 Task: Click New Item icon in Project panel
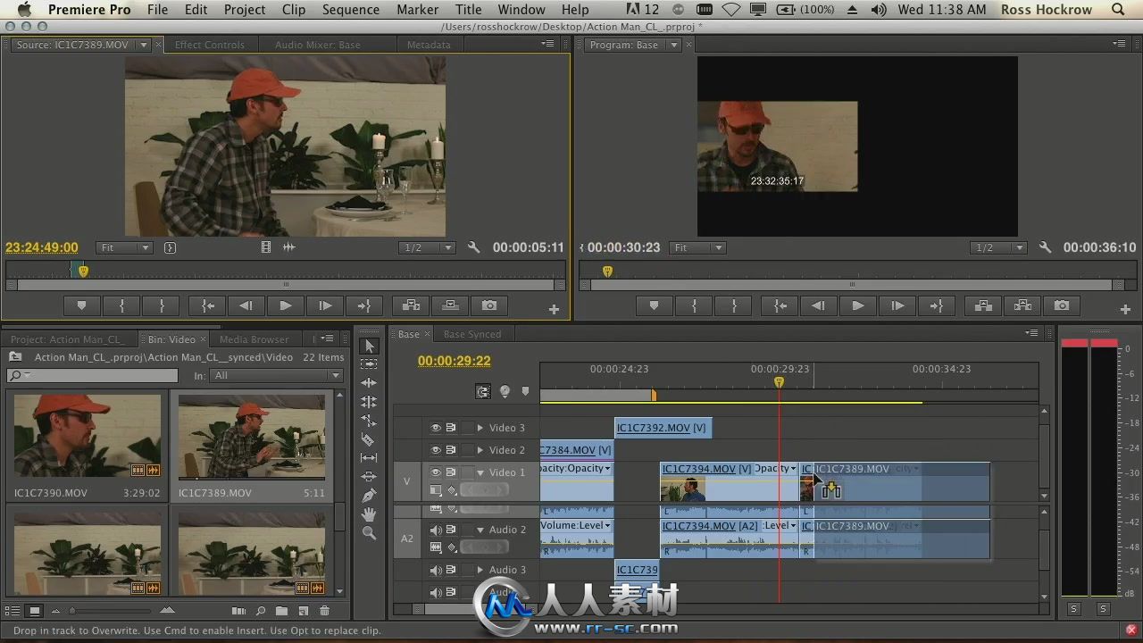click(303, 611)
